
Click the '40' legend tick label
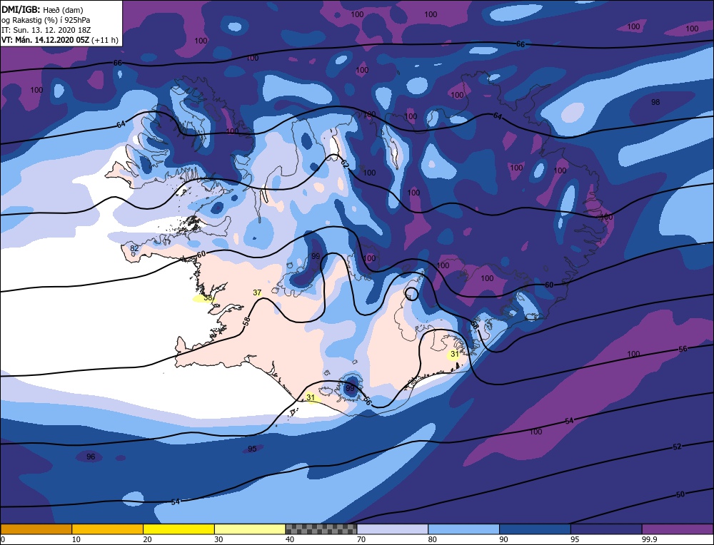click(x=290, y=539)
